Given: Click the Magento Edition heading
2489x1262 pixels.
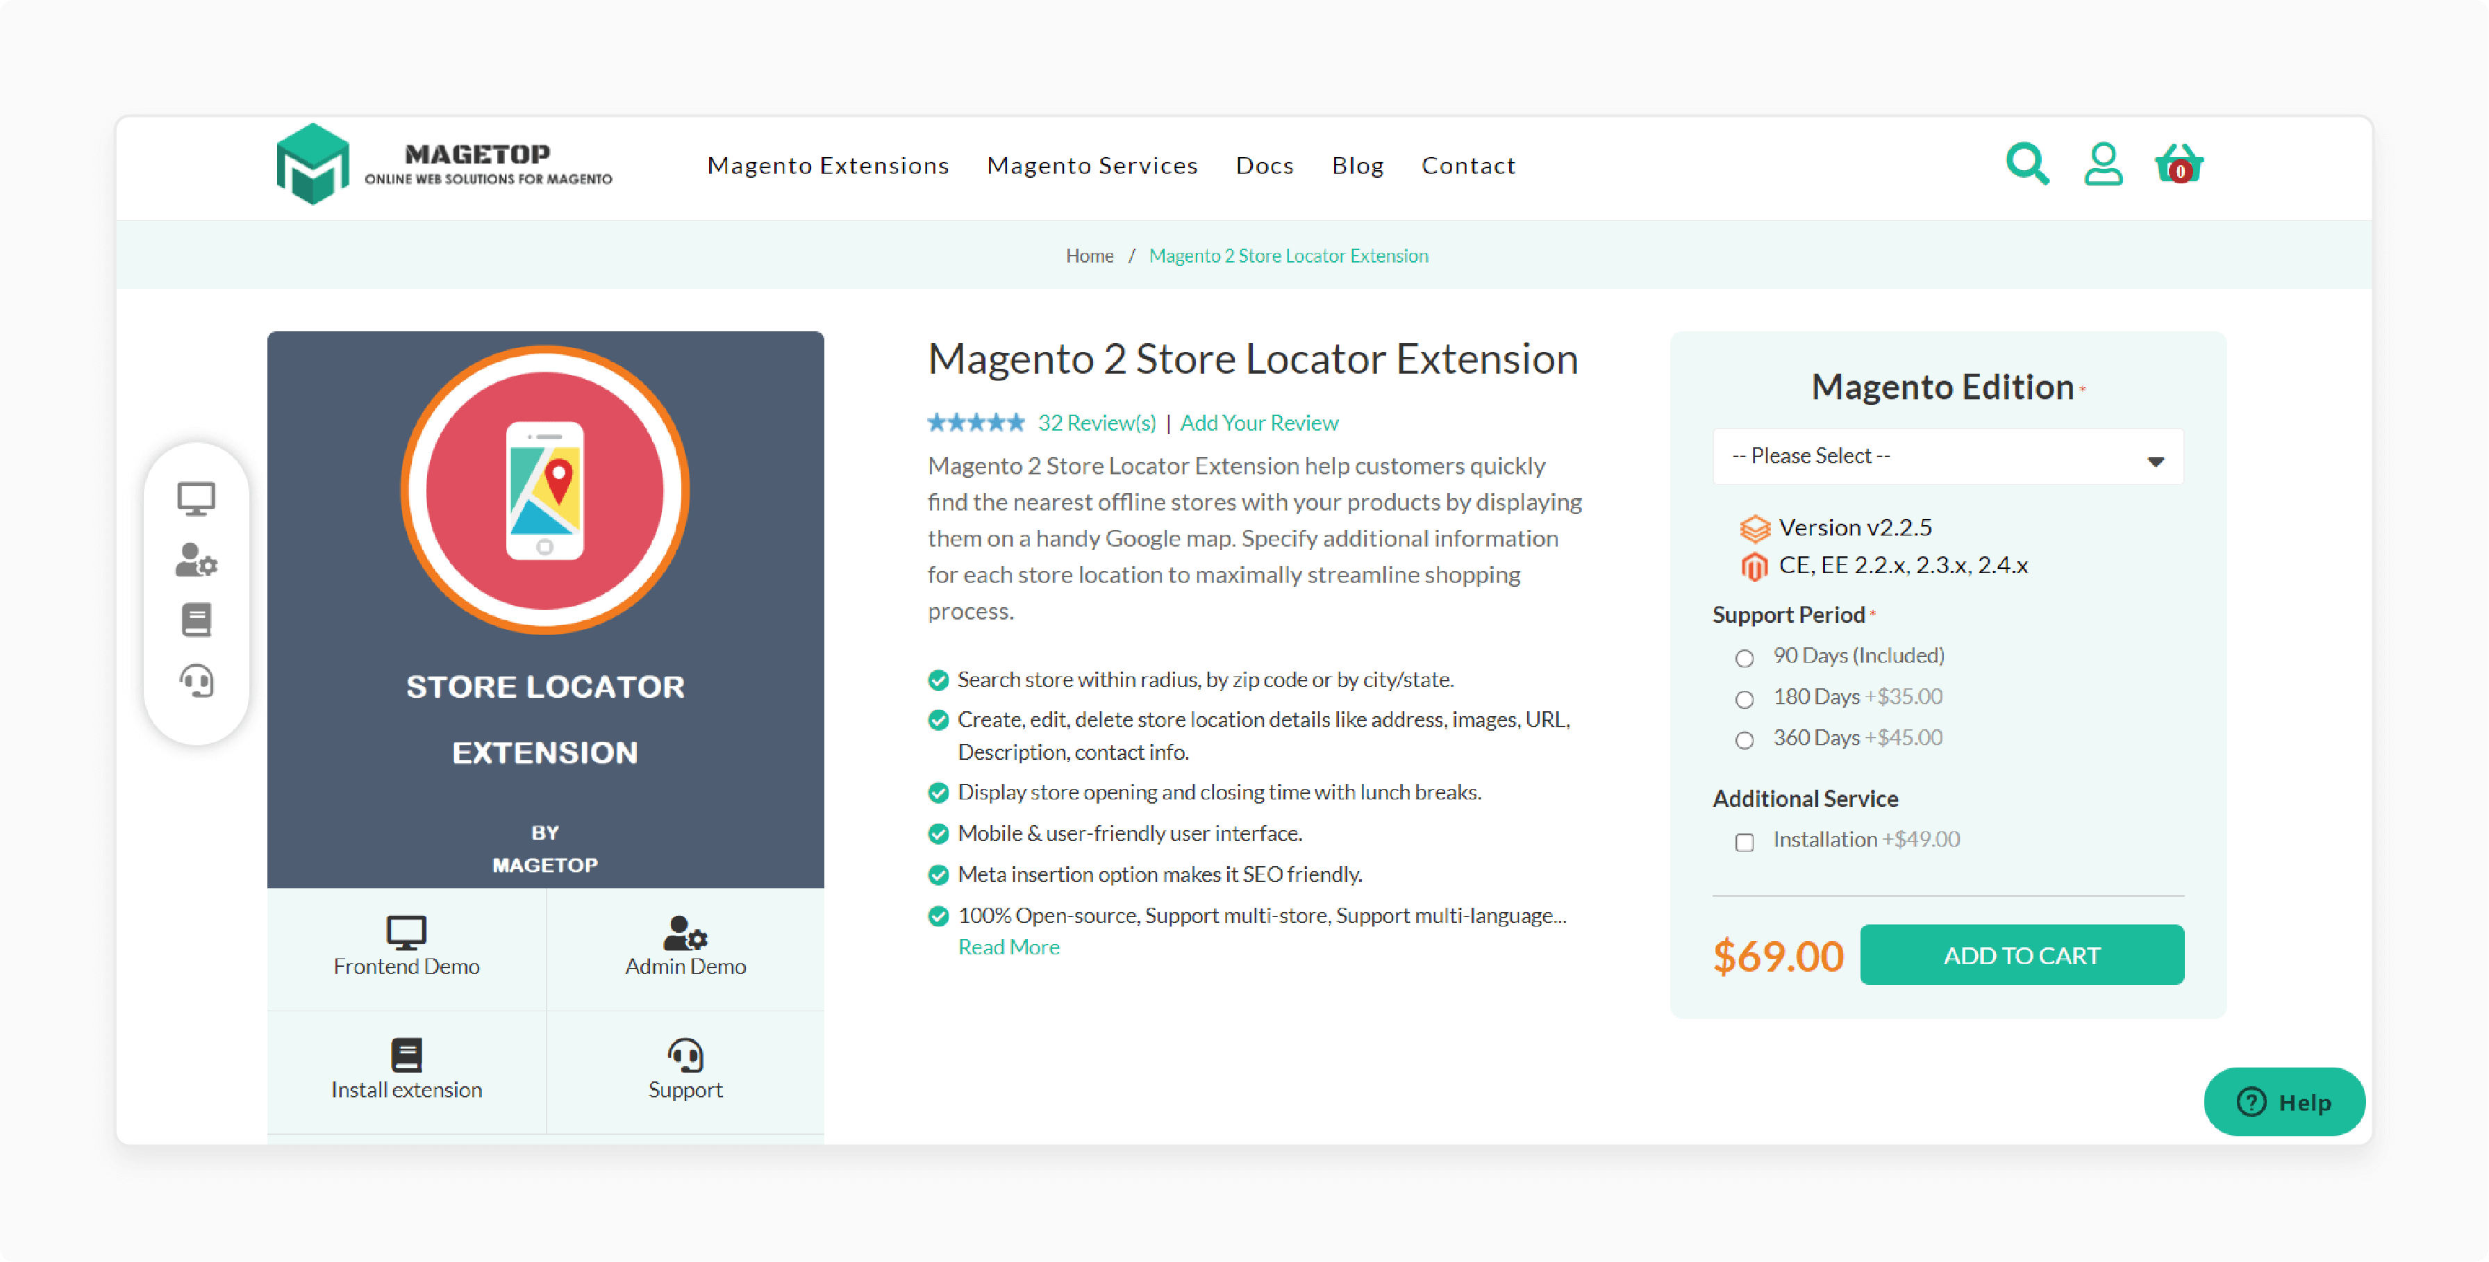Looking at the screenshot, I should [x=1942, y=387].
